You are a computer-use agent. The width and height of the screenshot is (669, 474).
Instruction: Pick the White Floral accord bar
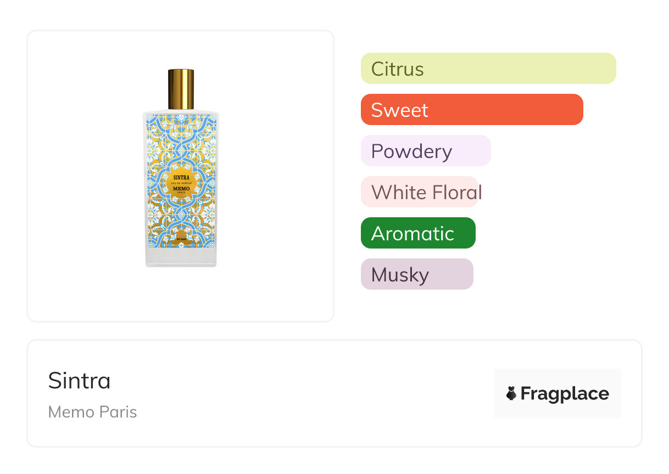[420, 192]
